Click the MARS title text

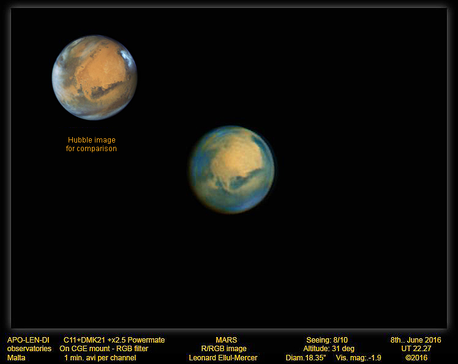226,340
